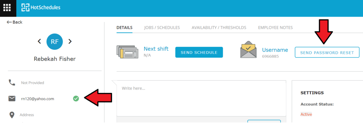Image resolution: width=363 pixels, height=124 pixels.
Task: Open the app launcher grid icon
Action: 7,7
